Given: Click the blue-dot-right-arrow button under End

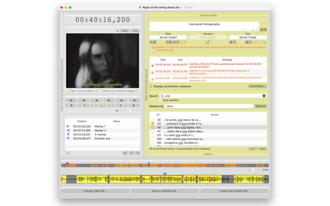Looking at the screenshot, I should (x=233, y=42).
